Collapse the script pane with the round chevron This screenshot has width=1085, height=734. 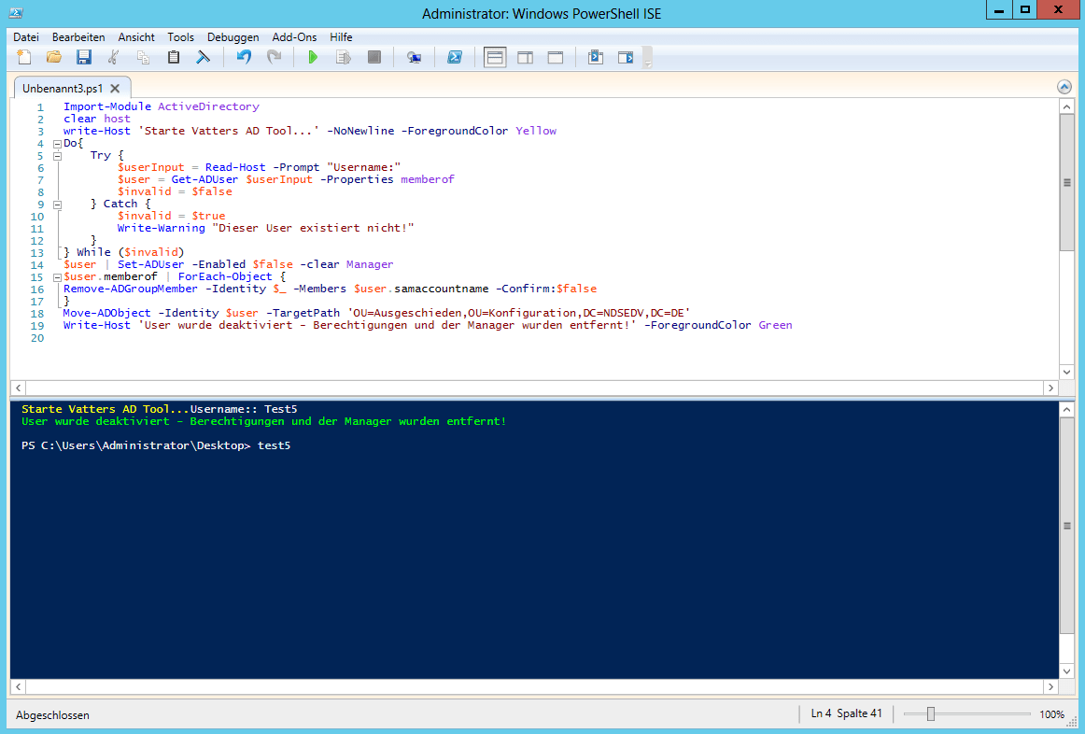(1064, 87)
